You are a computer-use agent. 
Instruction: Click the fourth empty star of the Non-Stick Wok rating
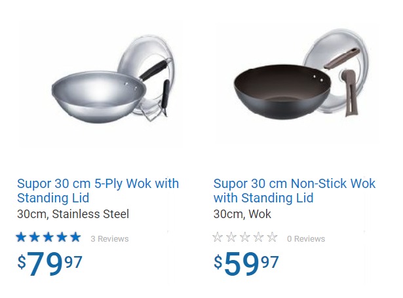click(x=259, y=237)
